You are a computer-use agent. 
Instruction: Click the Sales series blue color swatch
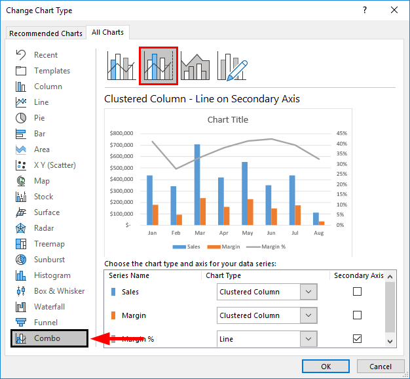(x=113, y=292)
